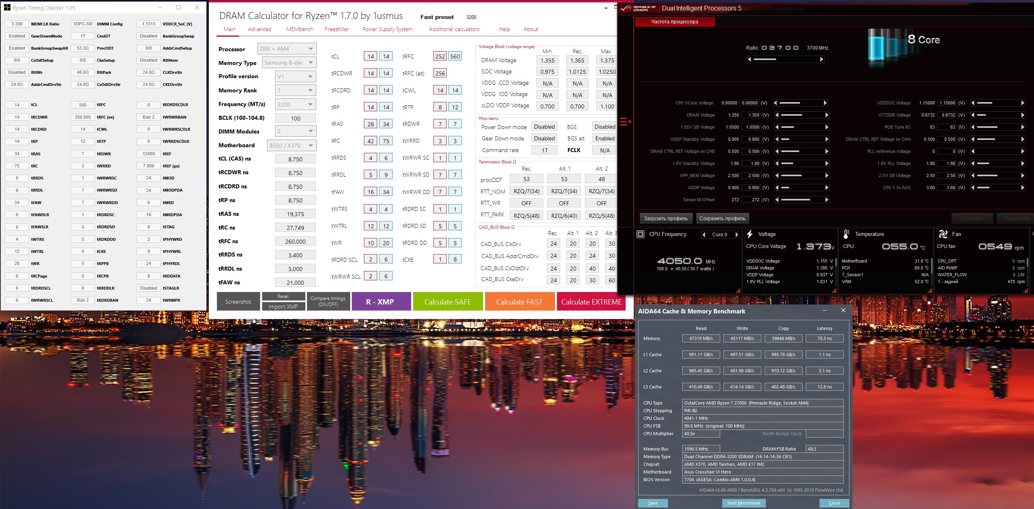Switch to the MEMbench tab
This screenshot has height=509, width=1034.
[x=299, y=29]
